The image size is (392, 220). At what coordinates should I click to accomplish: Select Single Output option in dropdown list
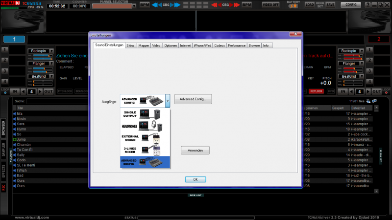coord(145,114)
